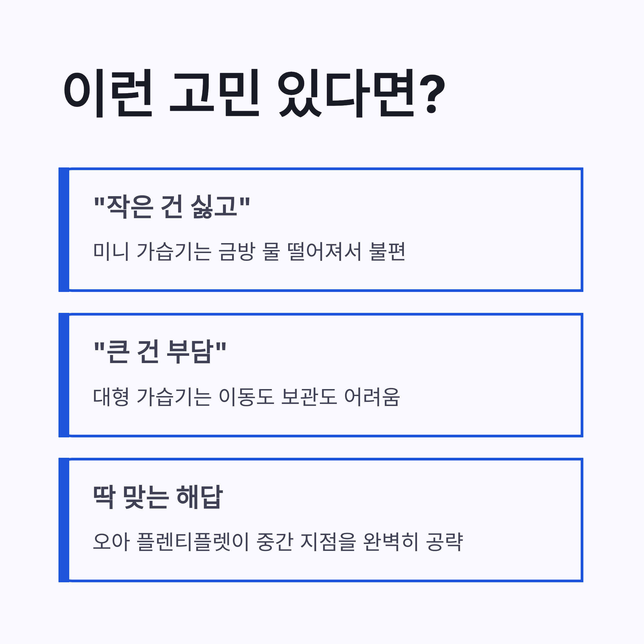Open the "작은 건 싫고" card title

point(172,207)
